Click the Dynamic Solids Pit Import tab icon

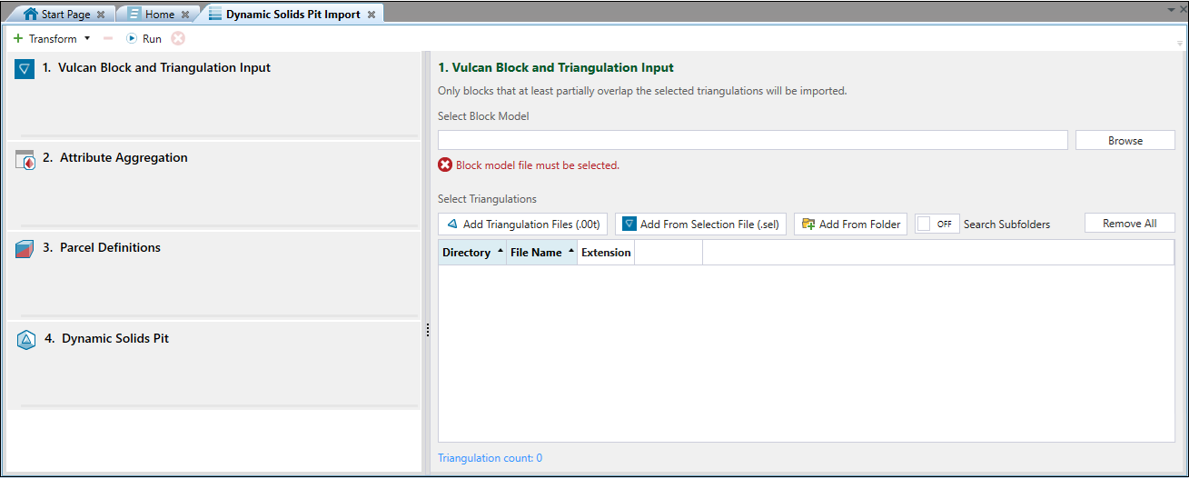[x=215, y=15]
